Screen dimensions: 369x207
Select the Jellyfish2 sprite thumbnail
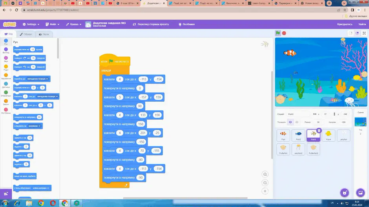(x=298, y=149)
